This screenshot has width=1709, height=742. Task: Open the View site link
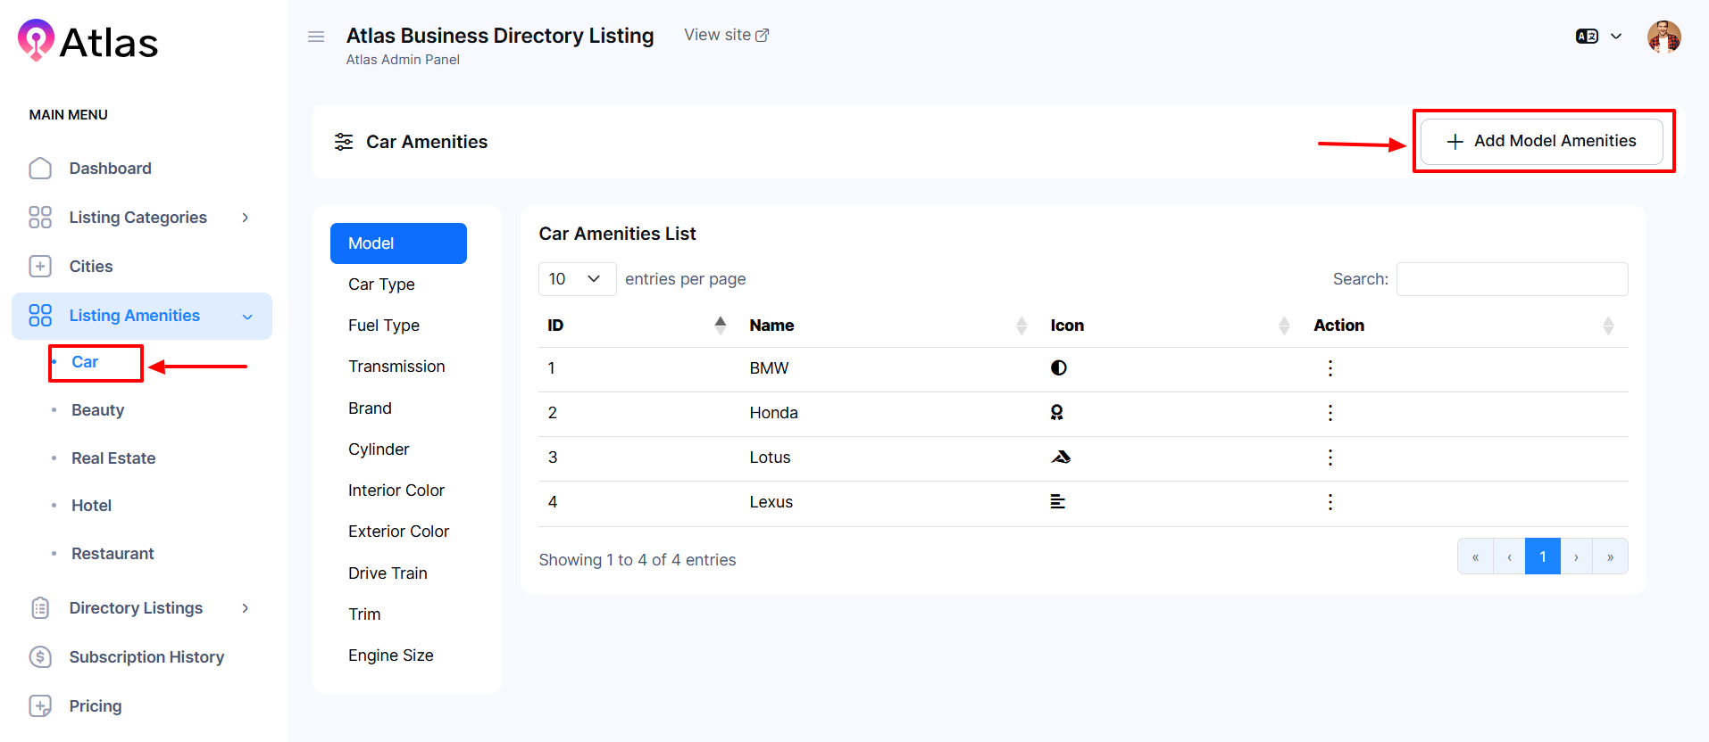tap(726, 35)
